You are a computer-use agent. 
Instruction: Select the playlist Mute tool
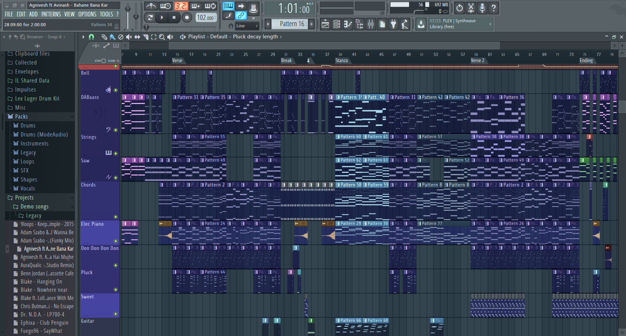point(129,37)
